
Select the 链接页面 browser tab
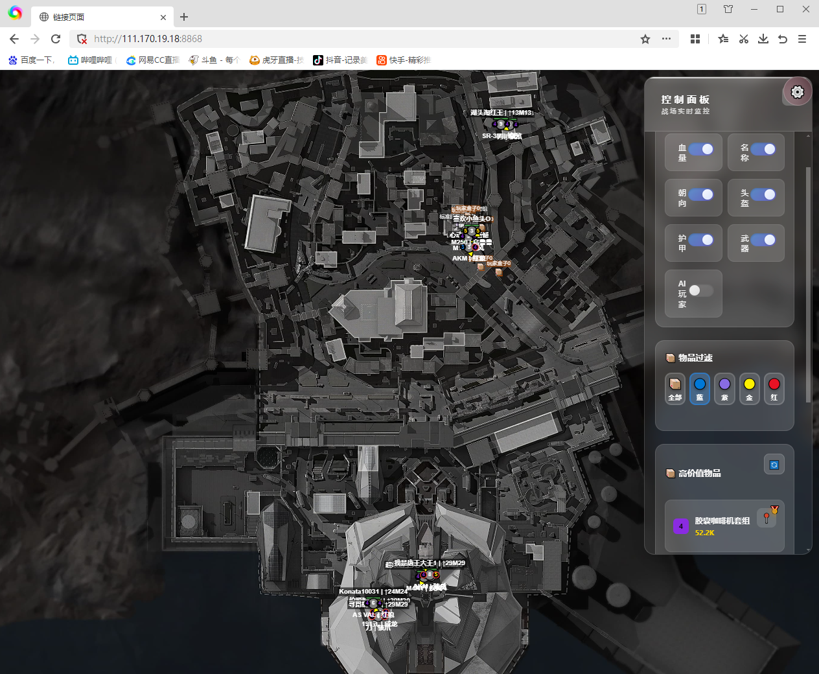coord(97,17)
